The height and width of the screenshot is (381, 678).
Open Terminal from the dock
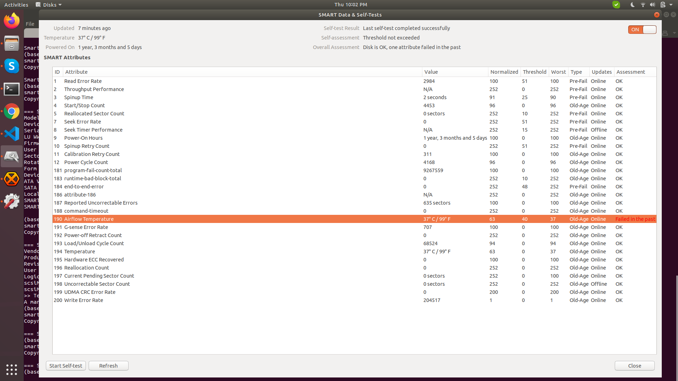12,89
